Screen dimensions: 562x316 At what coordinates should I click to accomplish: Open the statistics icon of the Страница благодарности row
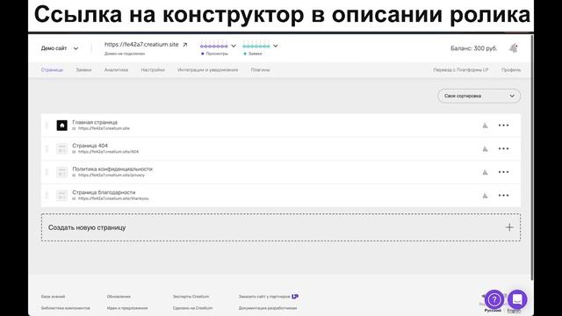(485, 195)
